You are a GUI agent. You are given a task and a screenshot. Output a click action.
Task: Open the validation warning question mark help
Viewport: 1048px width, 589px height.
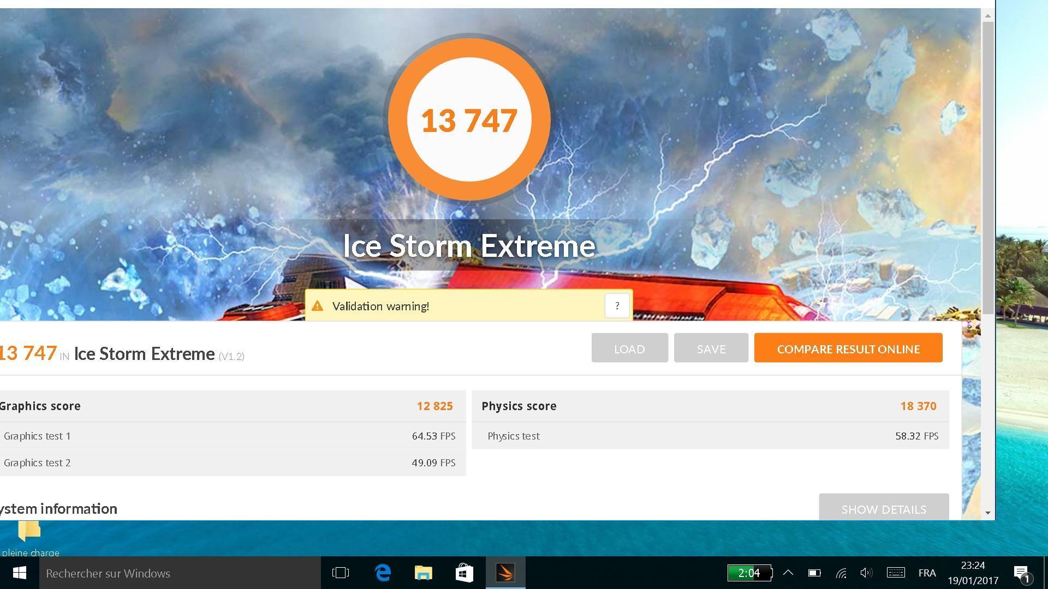point(617,306)
